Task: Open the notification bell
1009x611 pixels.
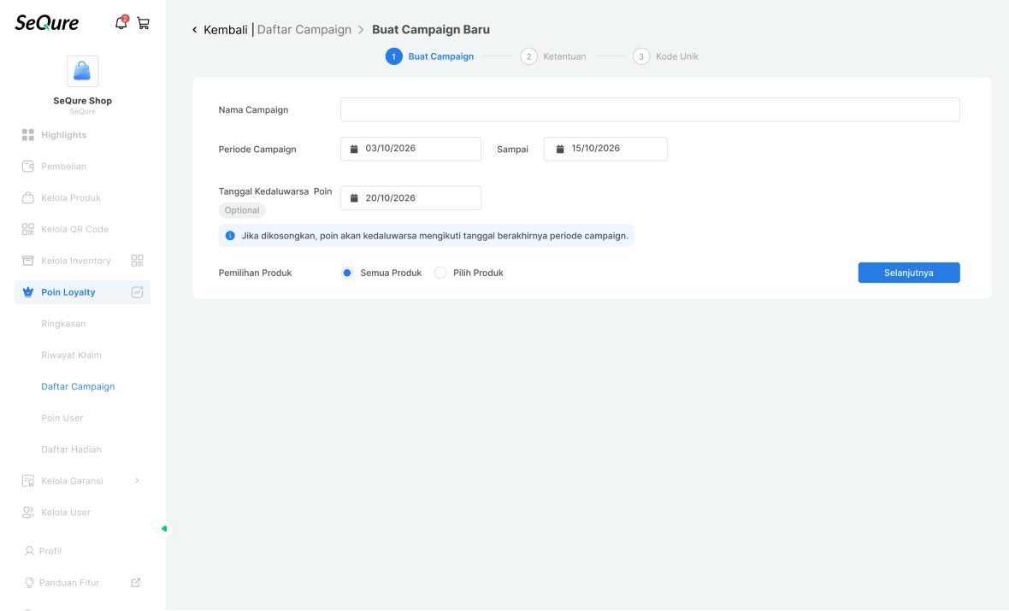Action: [x=121, y=23]
